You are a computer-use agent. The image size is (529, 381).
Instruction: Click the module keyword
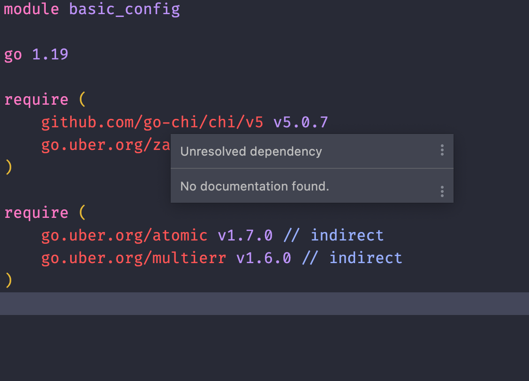point(32,9)
